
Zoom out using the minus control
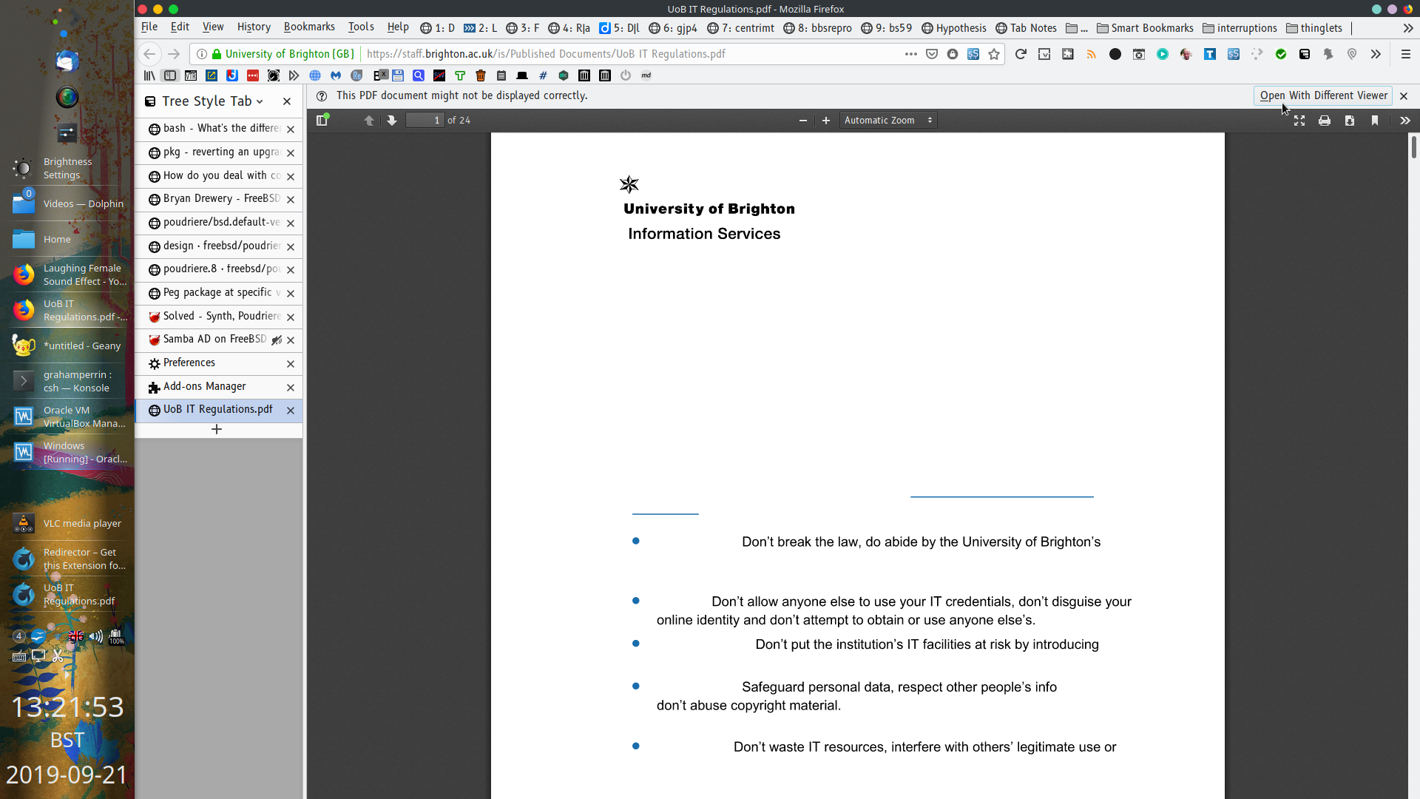(x=802, y=120)
